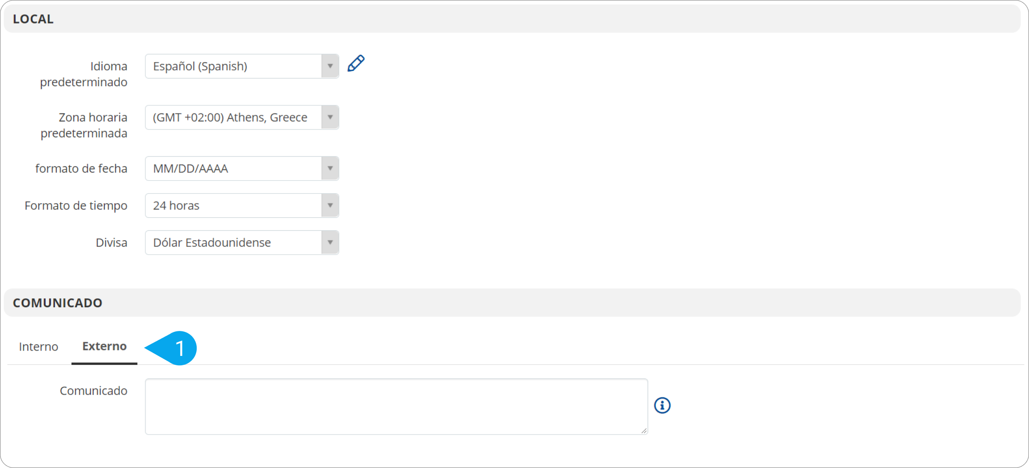Screen dimensions: 1029x468
Task: Open the formato de fecha dropdown
Action: (242, 168)
